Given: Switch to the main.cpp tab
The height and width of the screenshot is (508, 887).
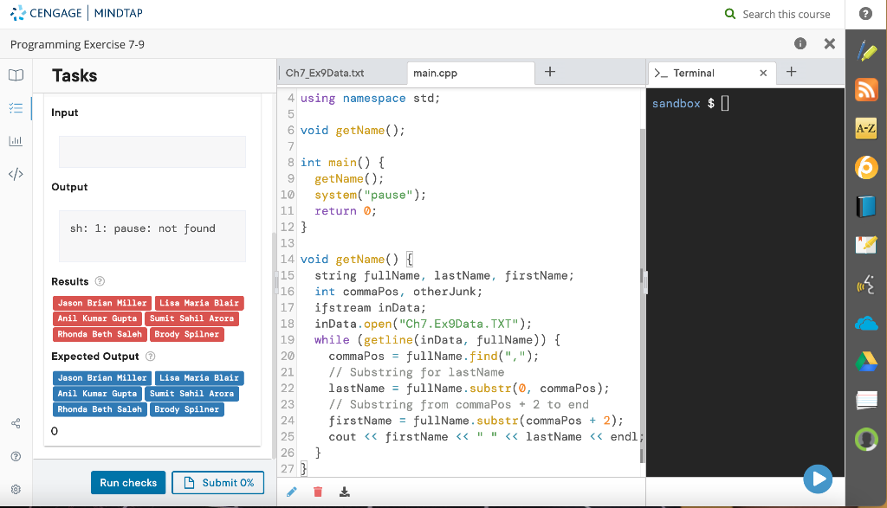Looking at the screenshot, I should (470, 73).
